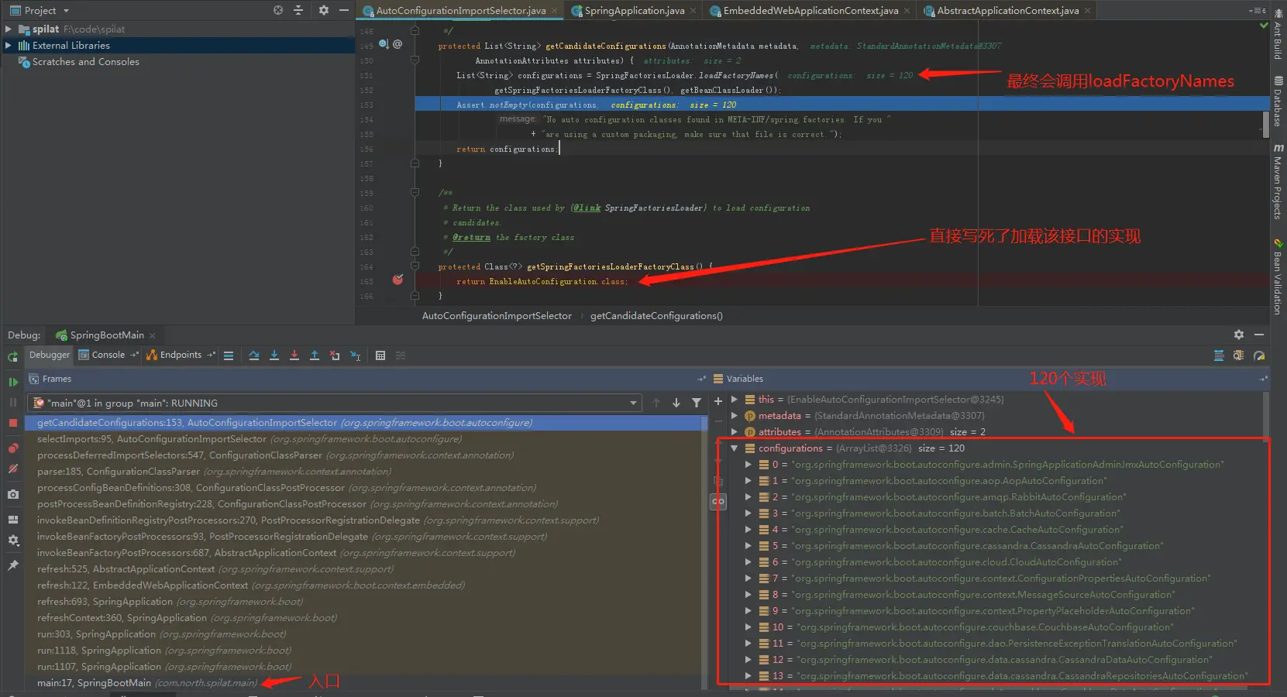Open thread selector "main"@1 dropdown

(x=335, y=403)
